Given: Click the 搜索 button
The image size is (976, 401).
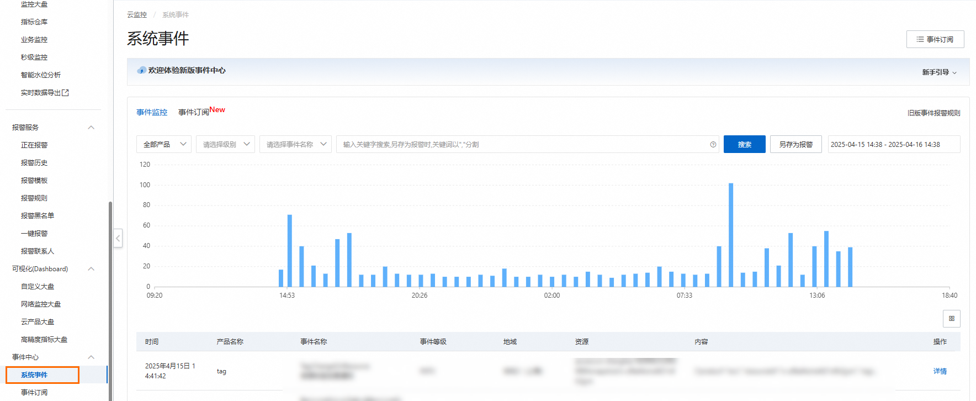Looking at the screenshot, I should pos(744,144).
